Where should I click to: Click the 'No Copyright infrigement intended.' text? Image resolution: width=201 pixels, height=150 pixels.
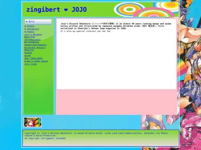click(46, 139)
